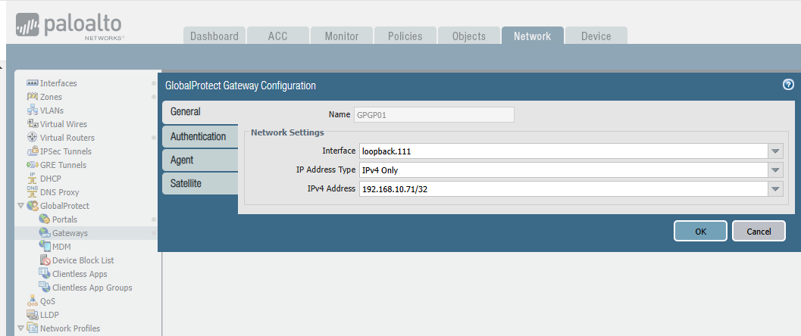This screenshot has height=336, width=801.
Task: Click the Zones icon in sidebar
Action: click(x=32, y=97)
